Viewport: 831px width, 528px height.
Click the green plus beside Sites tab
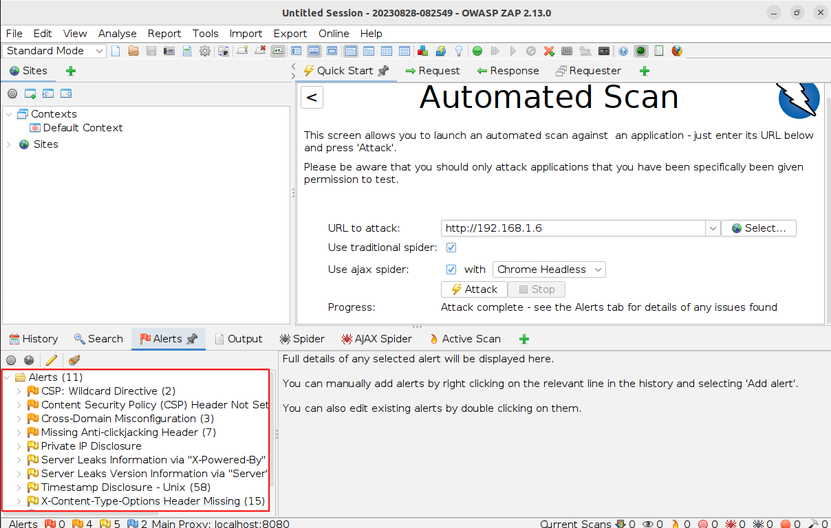pos(71,71)
